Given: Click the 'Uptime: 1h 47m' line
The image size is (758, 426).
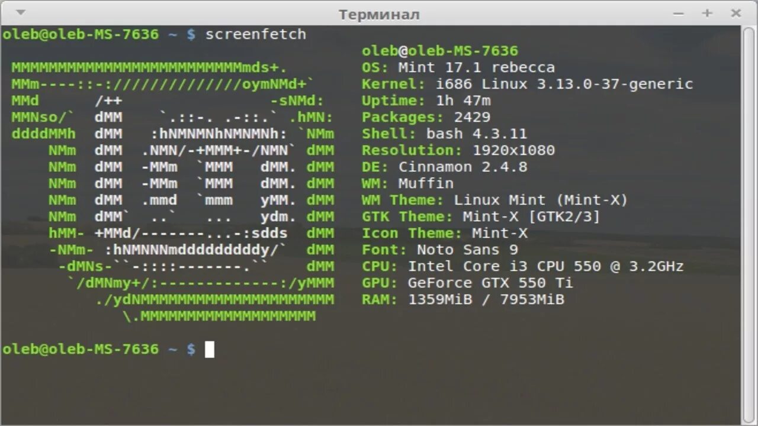Looking at the screenshot, I should point(426,101).
